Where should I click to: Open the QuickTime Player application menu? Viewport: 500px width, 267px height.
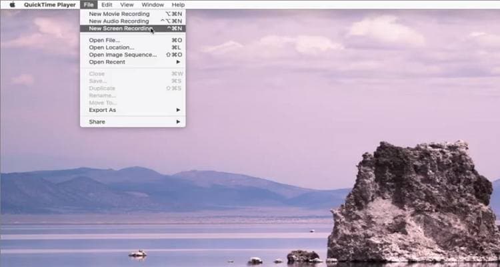point(50,5)
